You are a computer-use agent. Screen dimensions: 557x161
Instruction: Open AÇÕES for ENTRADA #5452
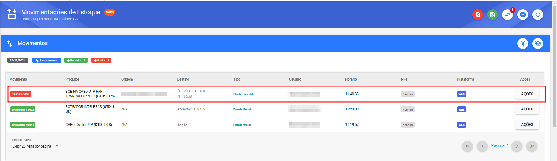[527, 109]
